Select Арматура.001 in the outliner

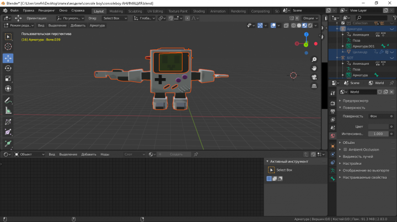coord(363,46)
